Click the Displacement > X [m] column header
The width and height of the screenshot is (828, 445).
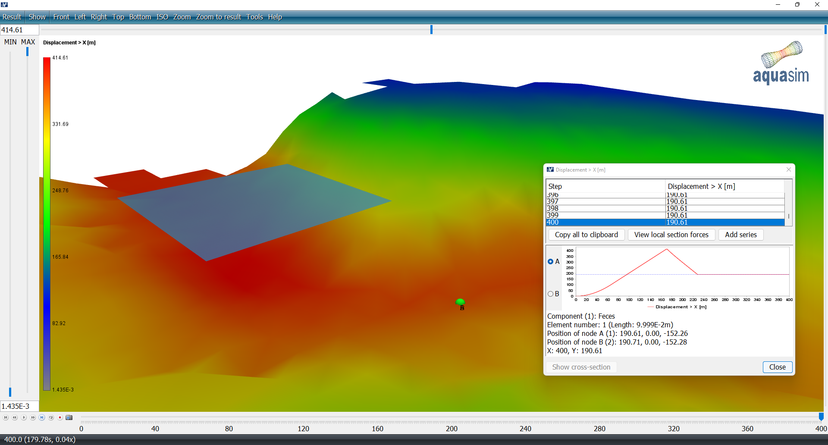click(725, 186)
